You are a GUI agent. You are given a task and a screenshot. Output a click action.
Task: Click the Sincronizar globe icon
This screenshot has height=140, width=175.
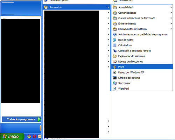(114, 83)
